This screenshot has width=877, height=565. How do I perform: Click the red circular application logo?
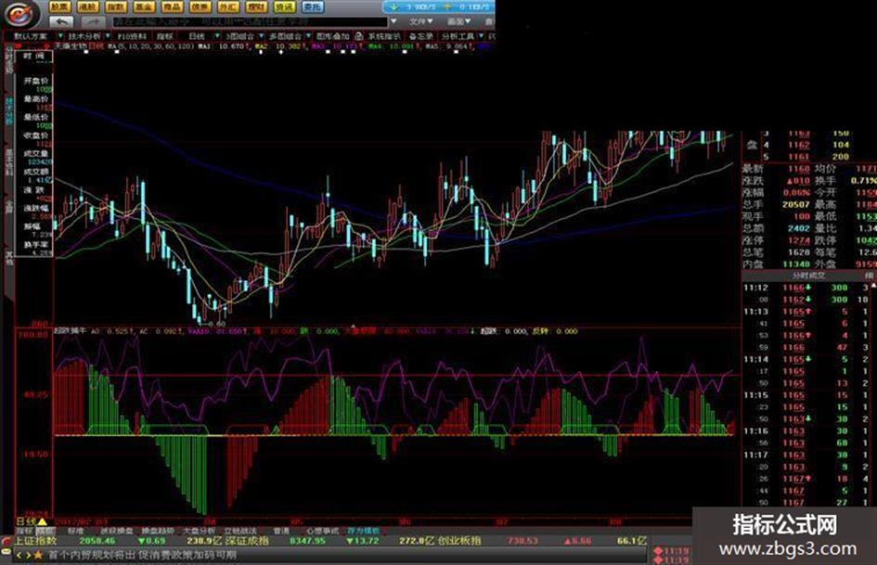click(20, 14)
